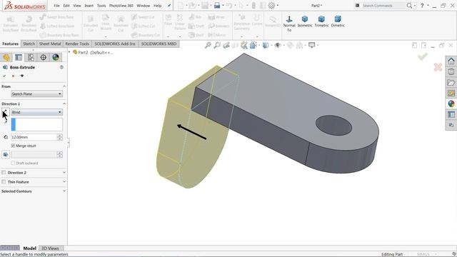This screenshot has height=257, width=457.
Task: Open the Blind end condition dropdown
Action: (36, 112)
